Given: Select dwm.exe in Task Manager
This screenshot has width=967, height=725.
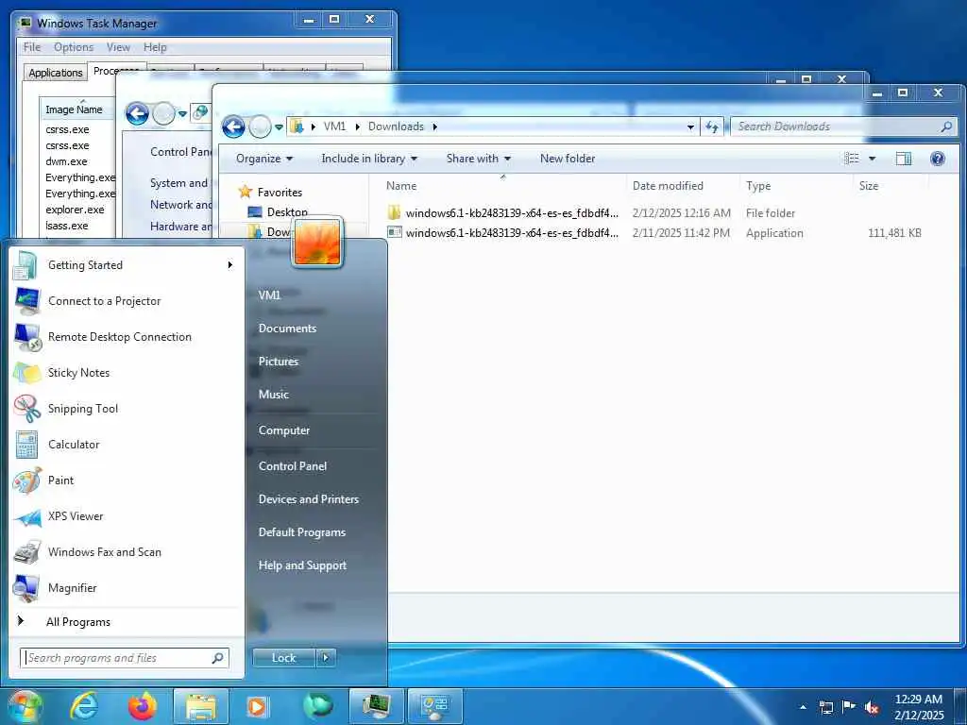Looking at the screenshot, I should pyautogui.click(x=66, y=161).
